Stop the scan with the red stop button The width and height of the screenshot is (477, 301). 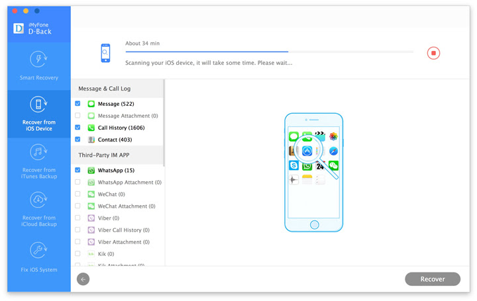coord(433,53)
